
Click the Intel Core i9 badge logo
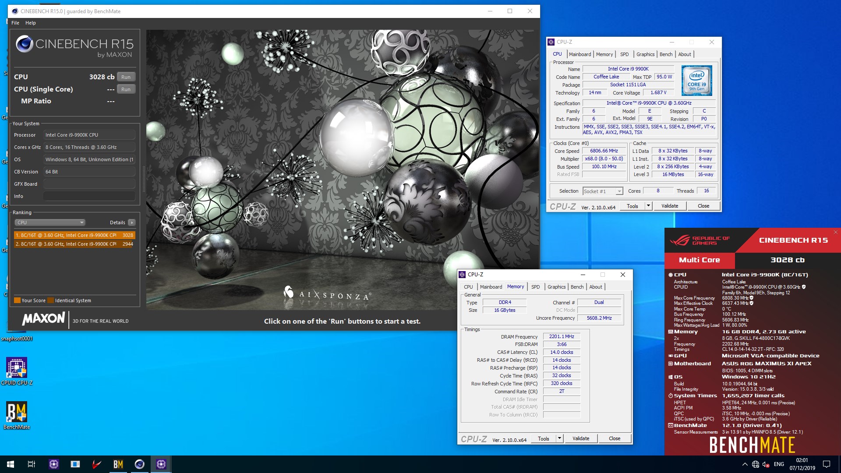[697, 81]
